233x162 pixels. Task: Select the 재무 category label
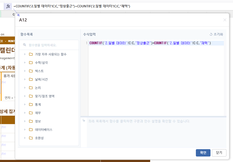[38, 113]
